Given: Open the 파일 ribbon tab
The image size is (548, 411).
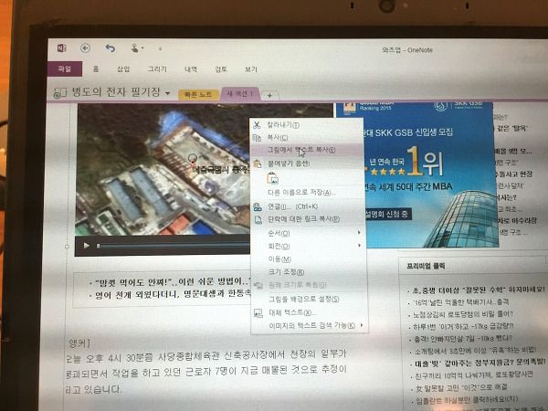Looking at the screenshot, I should (x=65, y=68).
